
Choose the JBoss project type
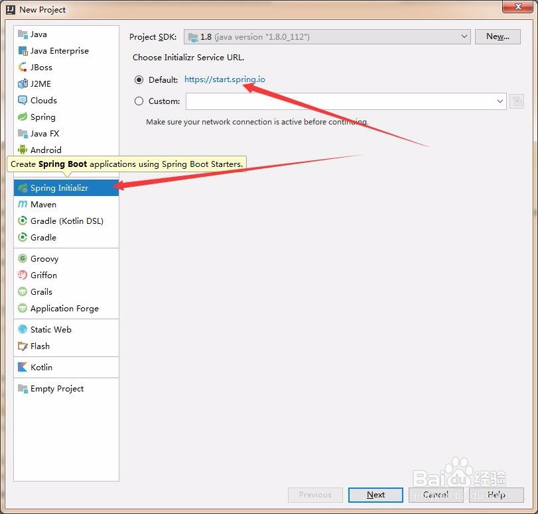(66, 67)
